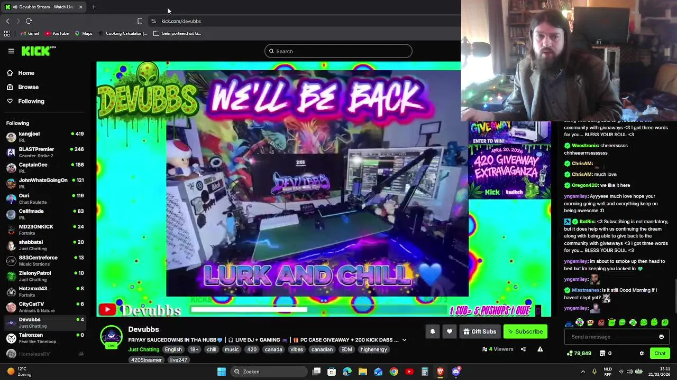Open chat settings gear icon
The width and height of the screenshot is (677, 380).
[642, 353]
